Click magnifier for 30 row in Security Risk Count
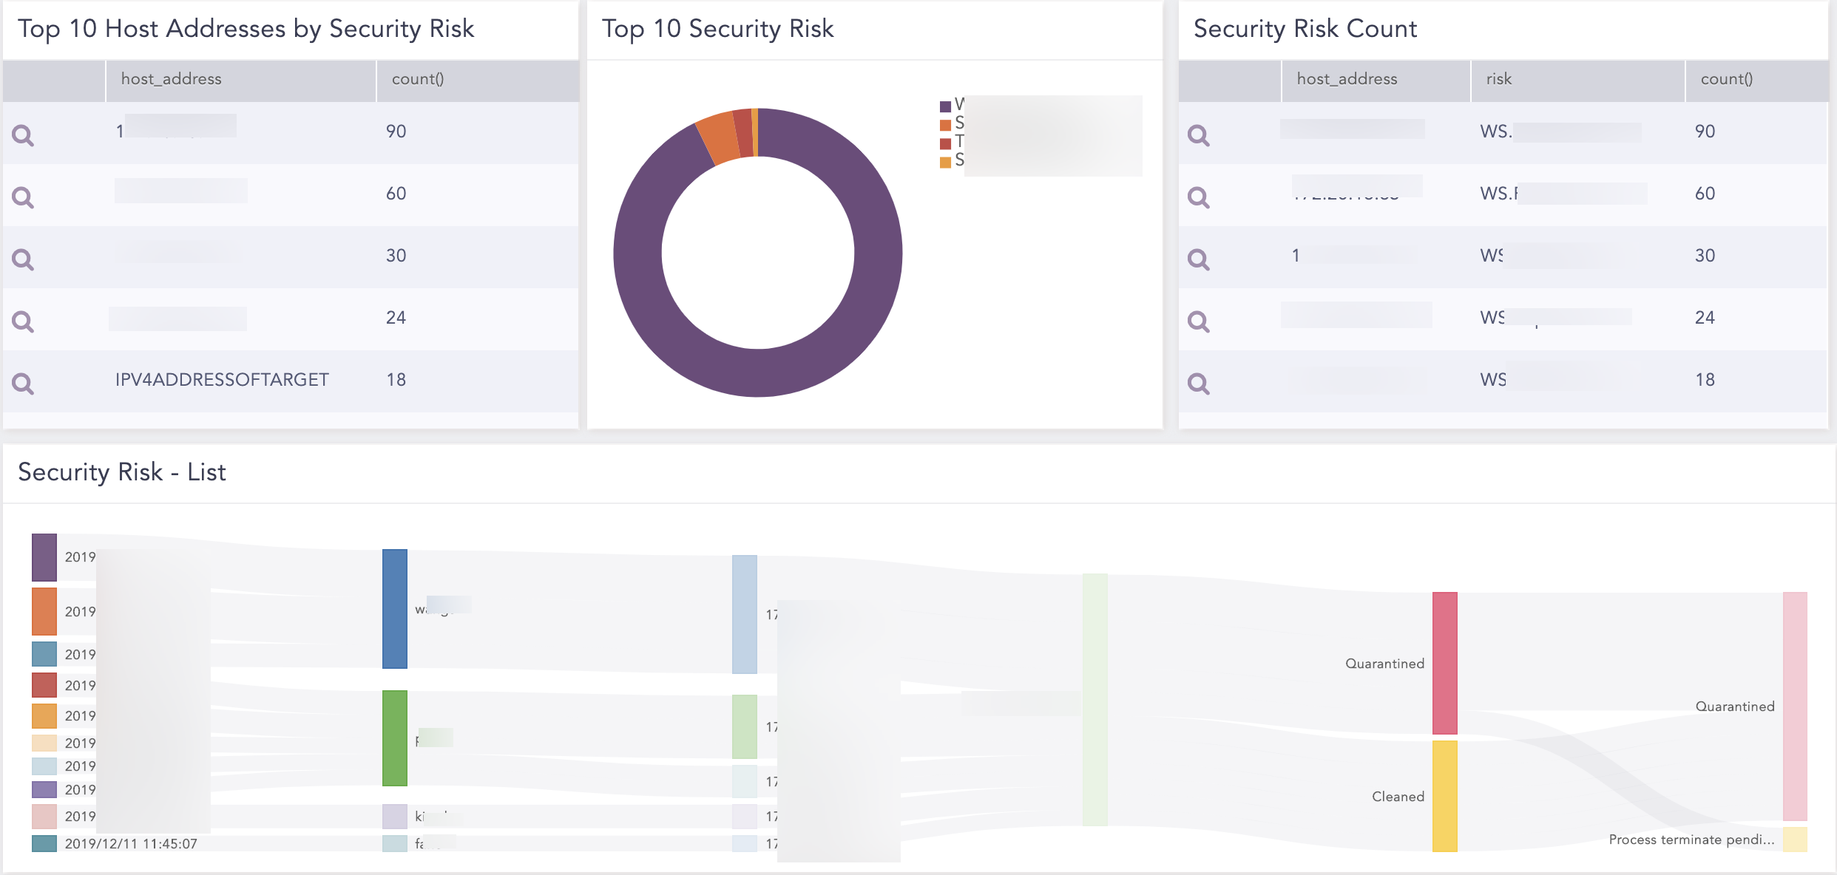 [x=1198, y=259]
